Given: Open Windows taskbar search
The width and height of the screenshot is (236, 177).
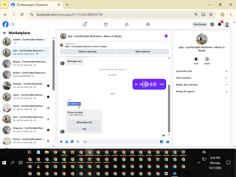Looking at the screenshot, I should 12,163.
